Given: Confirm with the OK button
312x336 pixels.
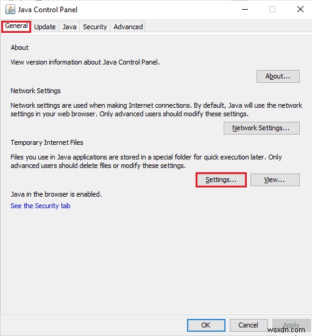Looking at the screenshot, I should (206, 325).
